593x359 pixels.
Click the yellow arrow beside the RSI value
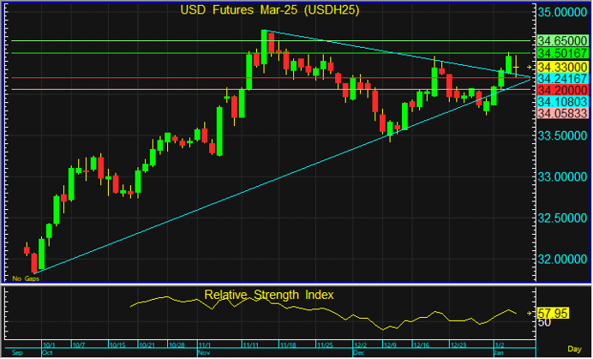[530, 314]
